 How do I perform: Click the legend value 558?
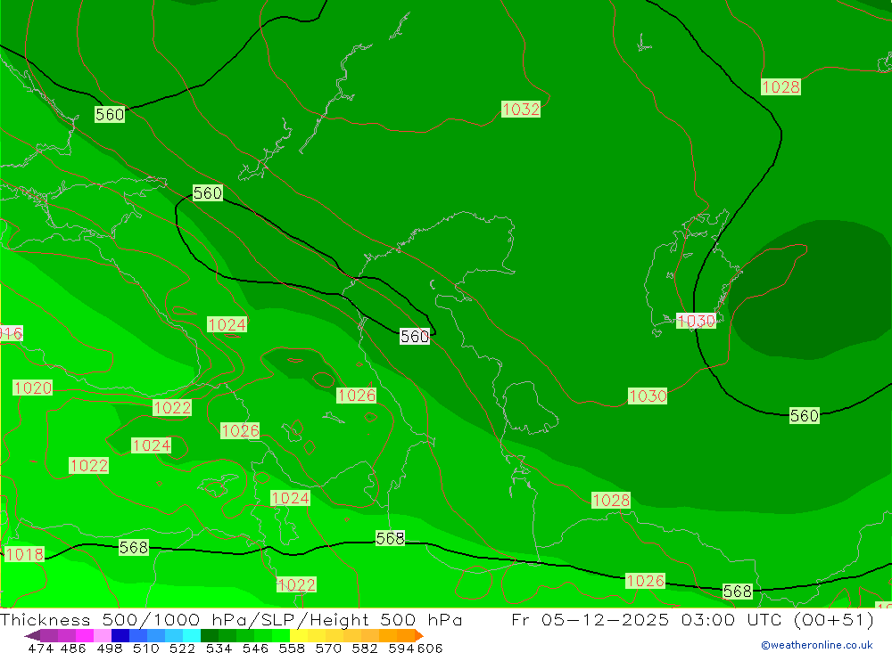[x=292, y=649]
